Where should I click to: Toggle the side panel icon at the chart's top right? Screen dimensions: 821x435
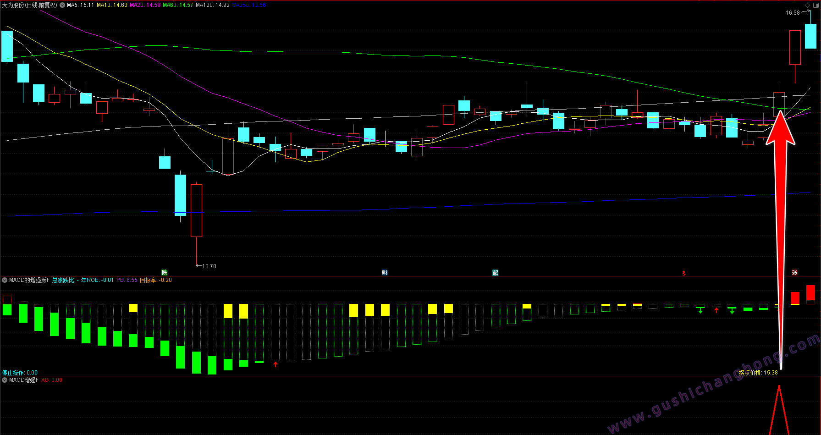815,5
